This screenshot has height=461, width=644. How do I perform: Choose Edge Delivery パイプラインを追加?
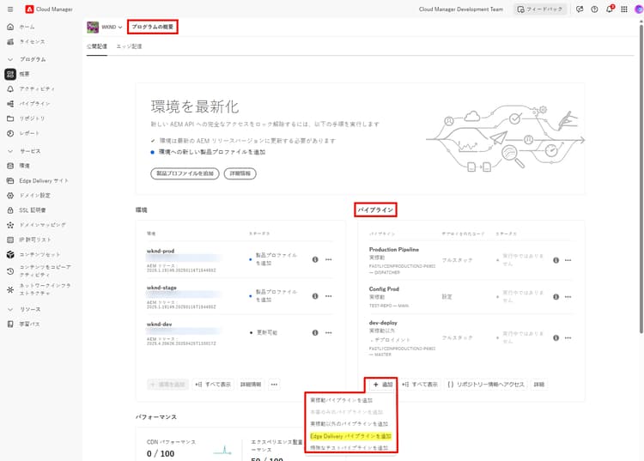coord(350,436)
